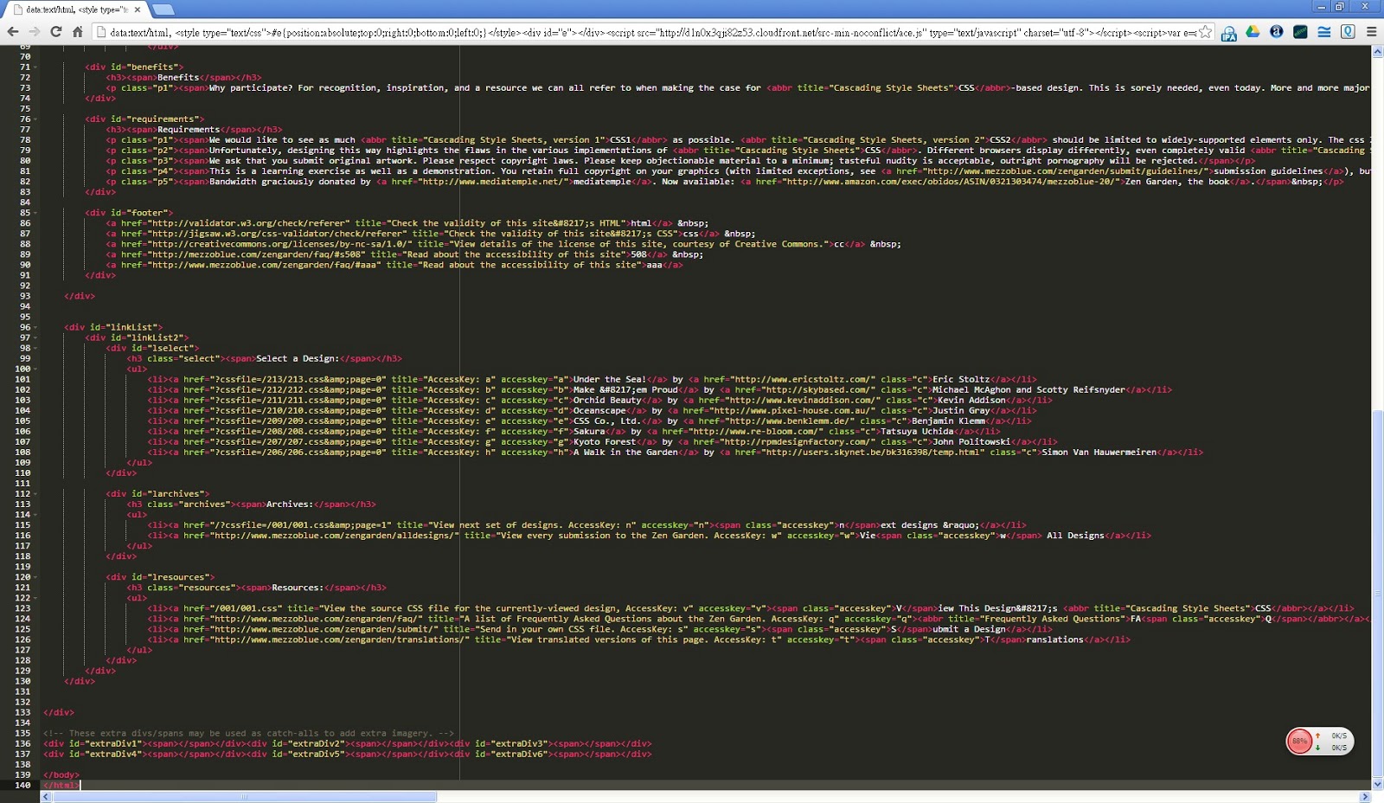The image size is (1384, 803).
Task: Open the dark 'editor' extension icon
Action: tap(1300, 32)
